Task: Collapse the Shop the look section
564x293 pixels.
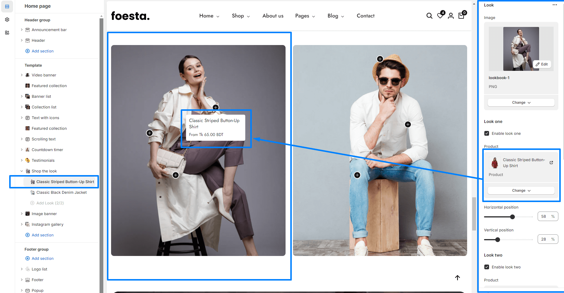Action: pos(22,171)
